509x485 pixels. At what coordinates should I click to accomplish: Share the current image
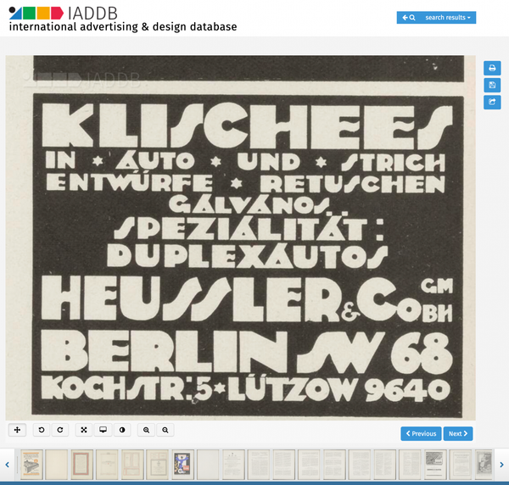click(x=492, y=103)
